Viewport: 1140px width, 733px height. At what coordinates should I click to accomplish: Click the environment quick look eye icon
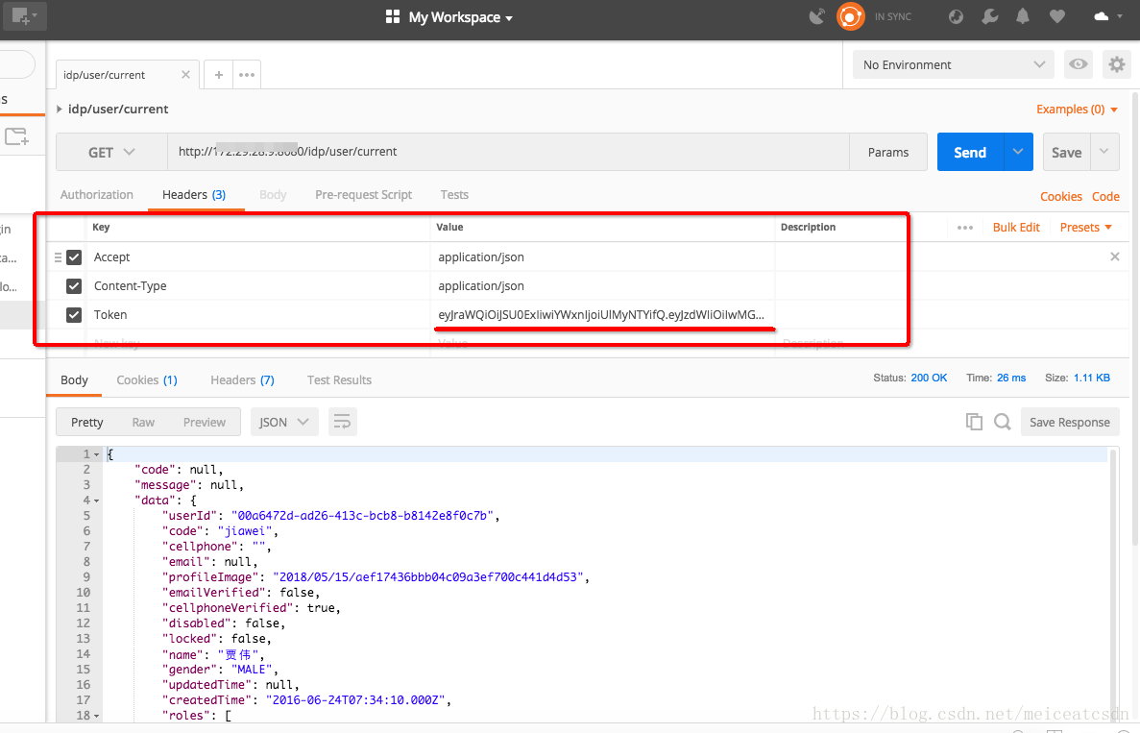(x=1079, y=64)
